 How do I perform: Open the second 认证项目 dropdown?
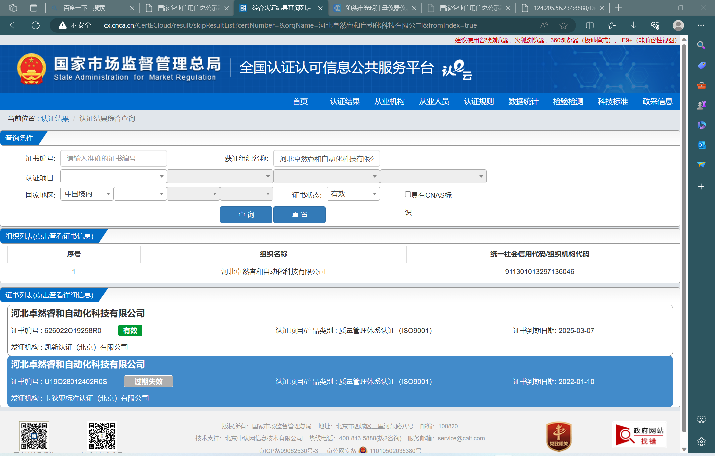pyautogui.click(x=220, y=176)
